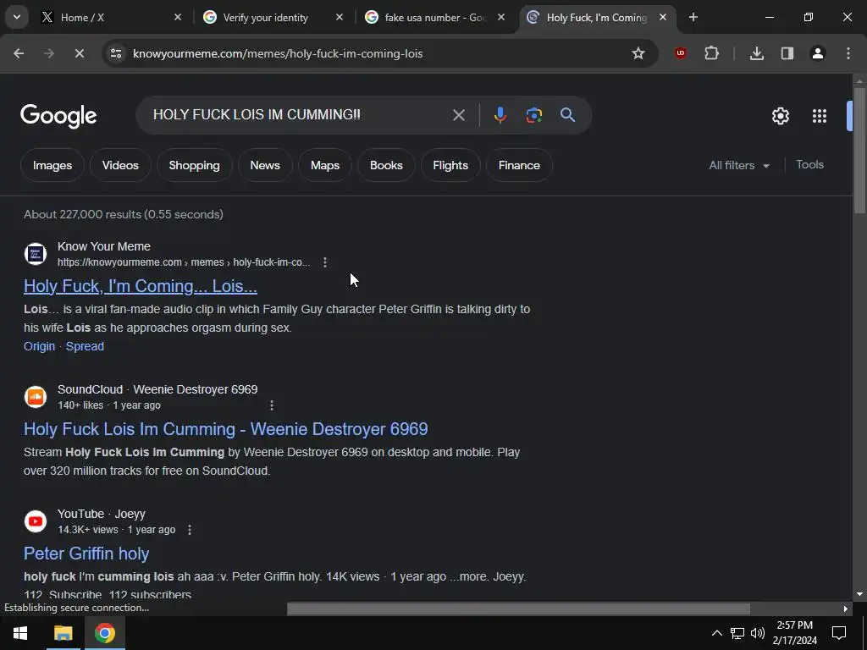
Task: Filter results by Images
Action: click(52, 165)
